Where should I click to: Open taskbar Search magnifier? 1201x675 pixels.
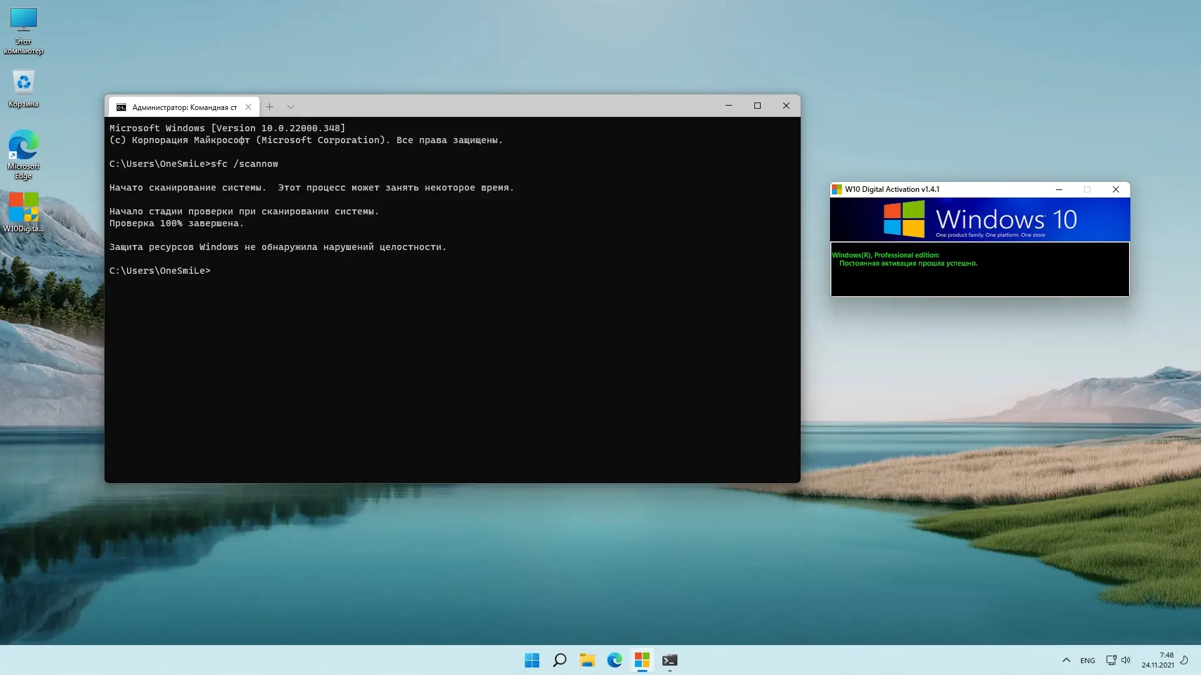559,660
